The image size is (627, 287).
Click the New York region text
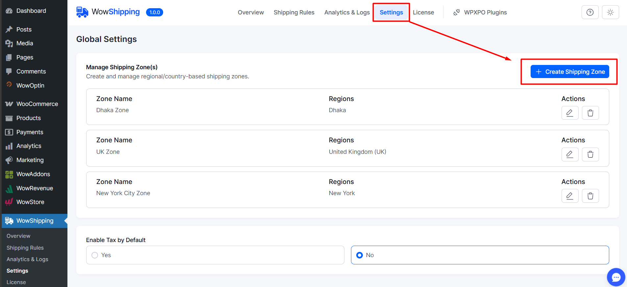pos(342,193)
